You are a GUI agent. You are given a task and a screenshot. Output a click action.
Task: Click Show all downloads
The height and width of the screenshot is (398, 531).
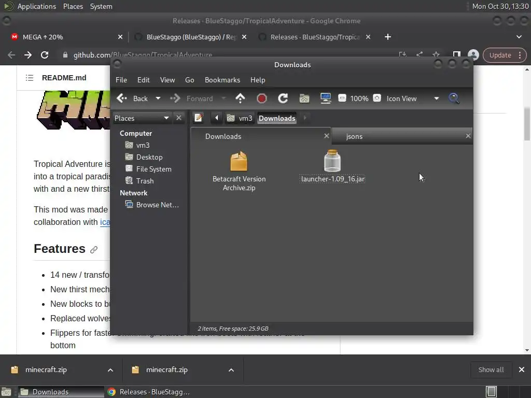(491, 369)
